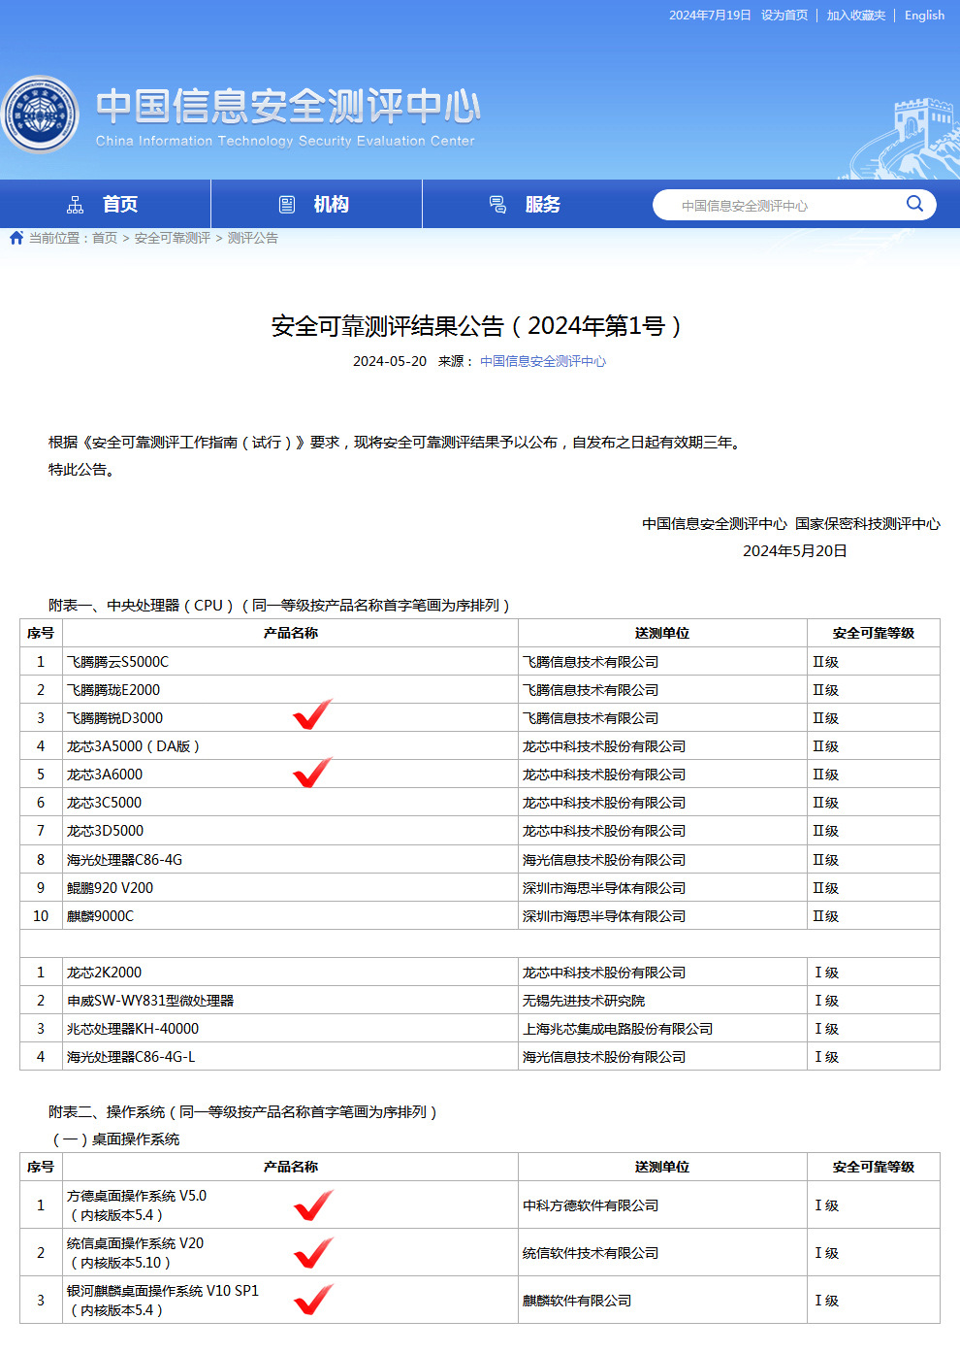Click 上海兆芯集成电路股份有限公司 cell
Viewport: 960px width, 1353px height.
click(x=662, y=1029)
